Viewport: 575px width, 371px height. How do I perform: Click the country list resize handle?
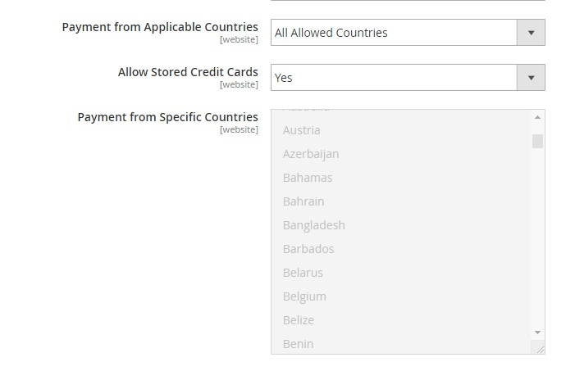tap(538, 348)
